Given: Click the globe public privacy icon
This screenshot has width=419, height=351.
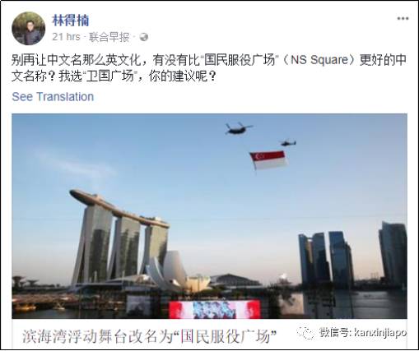Looking at the screenshot, I should coord(144,37).
